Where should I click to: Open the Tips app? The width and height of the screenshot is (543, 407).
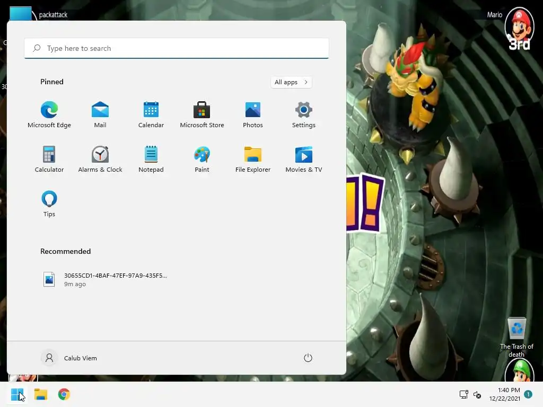click(x=49, y=204)
